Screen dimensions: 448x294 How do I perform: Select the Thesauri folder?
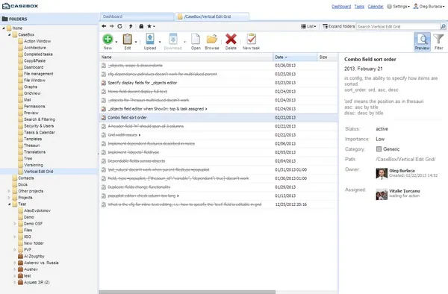tap(31, 146)
